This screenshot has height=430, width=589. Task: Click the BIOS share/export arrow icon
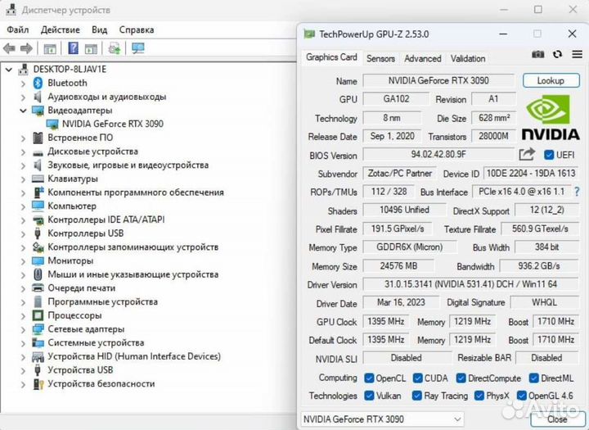tap(527, 154)
